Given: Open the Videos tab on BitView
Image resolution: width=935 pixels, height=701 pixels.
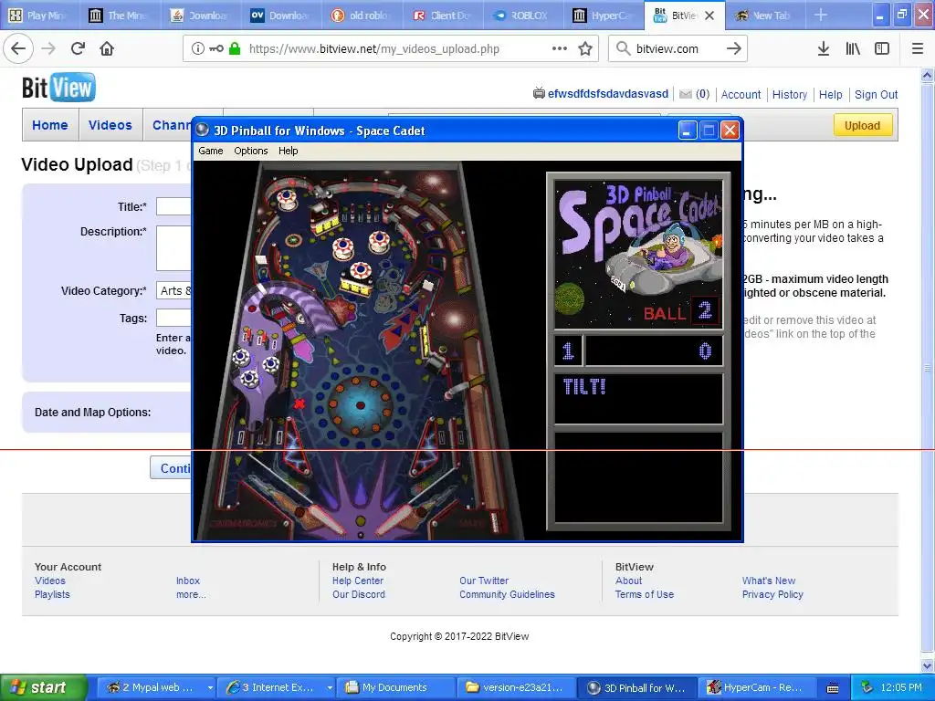Looking at the screenshot, I should (110, 125).
